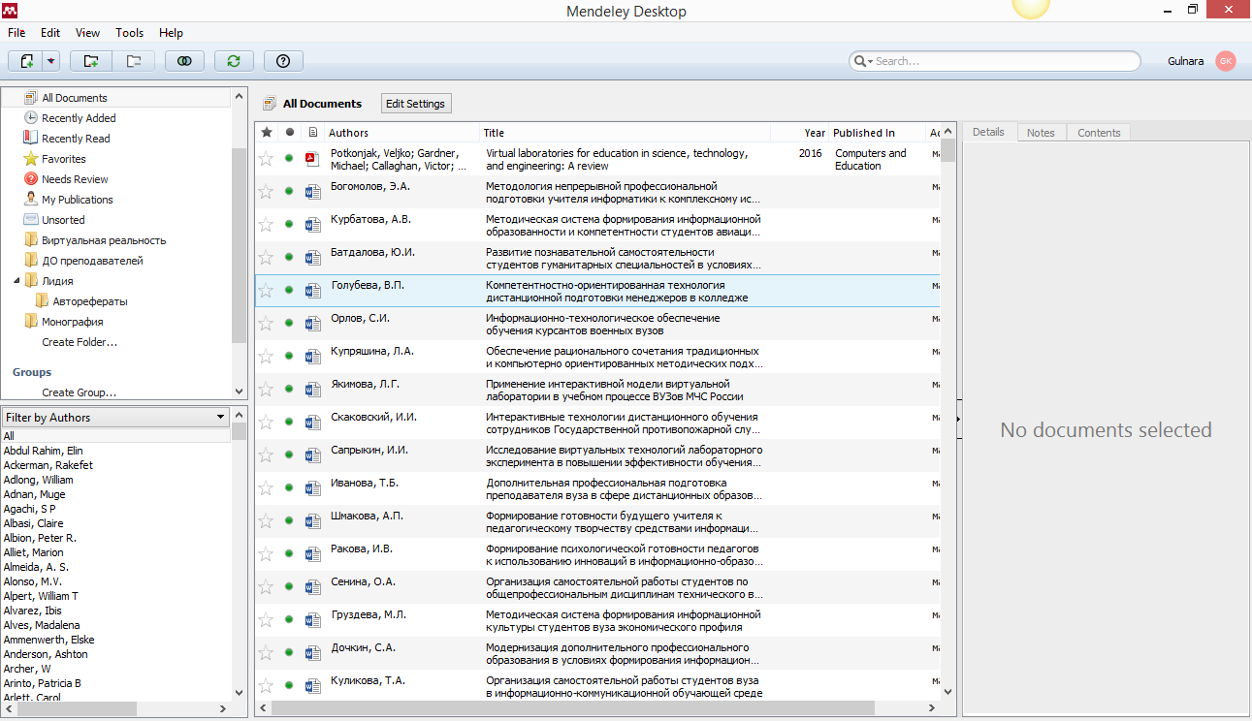Open the Монография folder

[72, 322]
